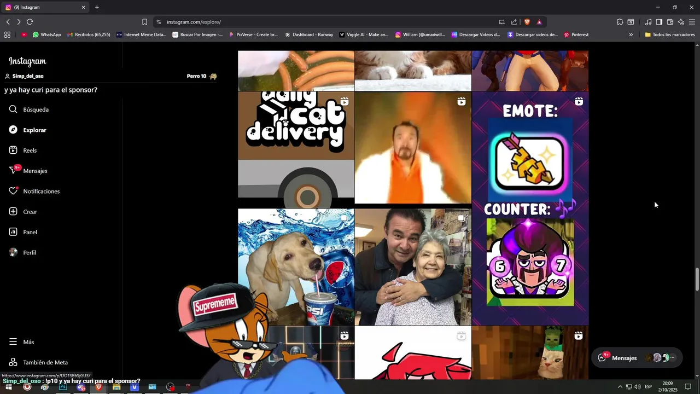Image resolution: width=700 pixels, height=394 pixels.
Task: Open the man hugging grandmother post
Action: pyautogui.click(x=413, y=267)
